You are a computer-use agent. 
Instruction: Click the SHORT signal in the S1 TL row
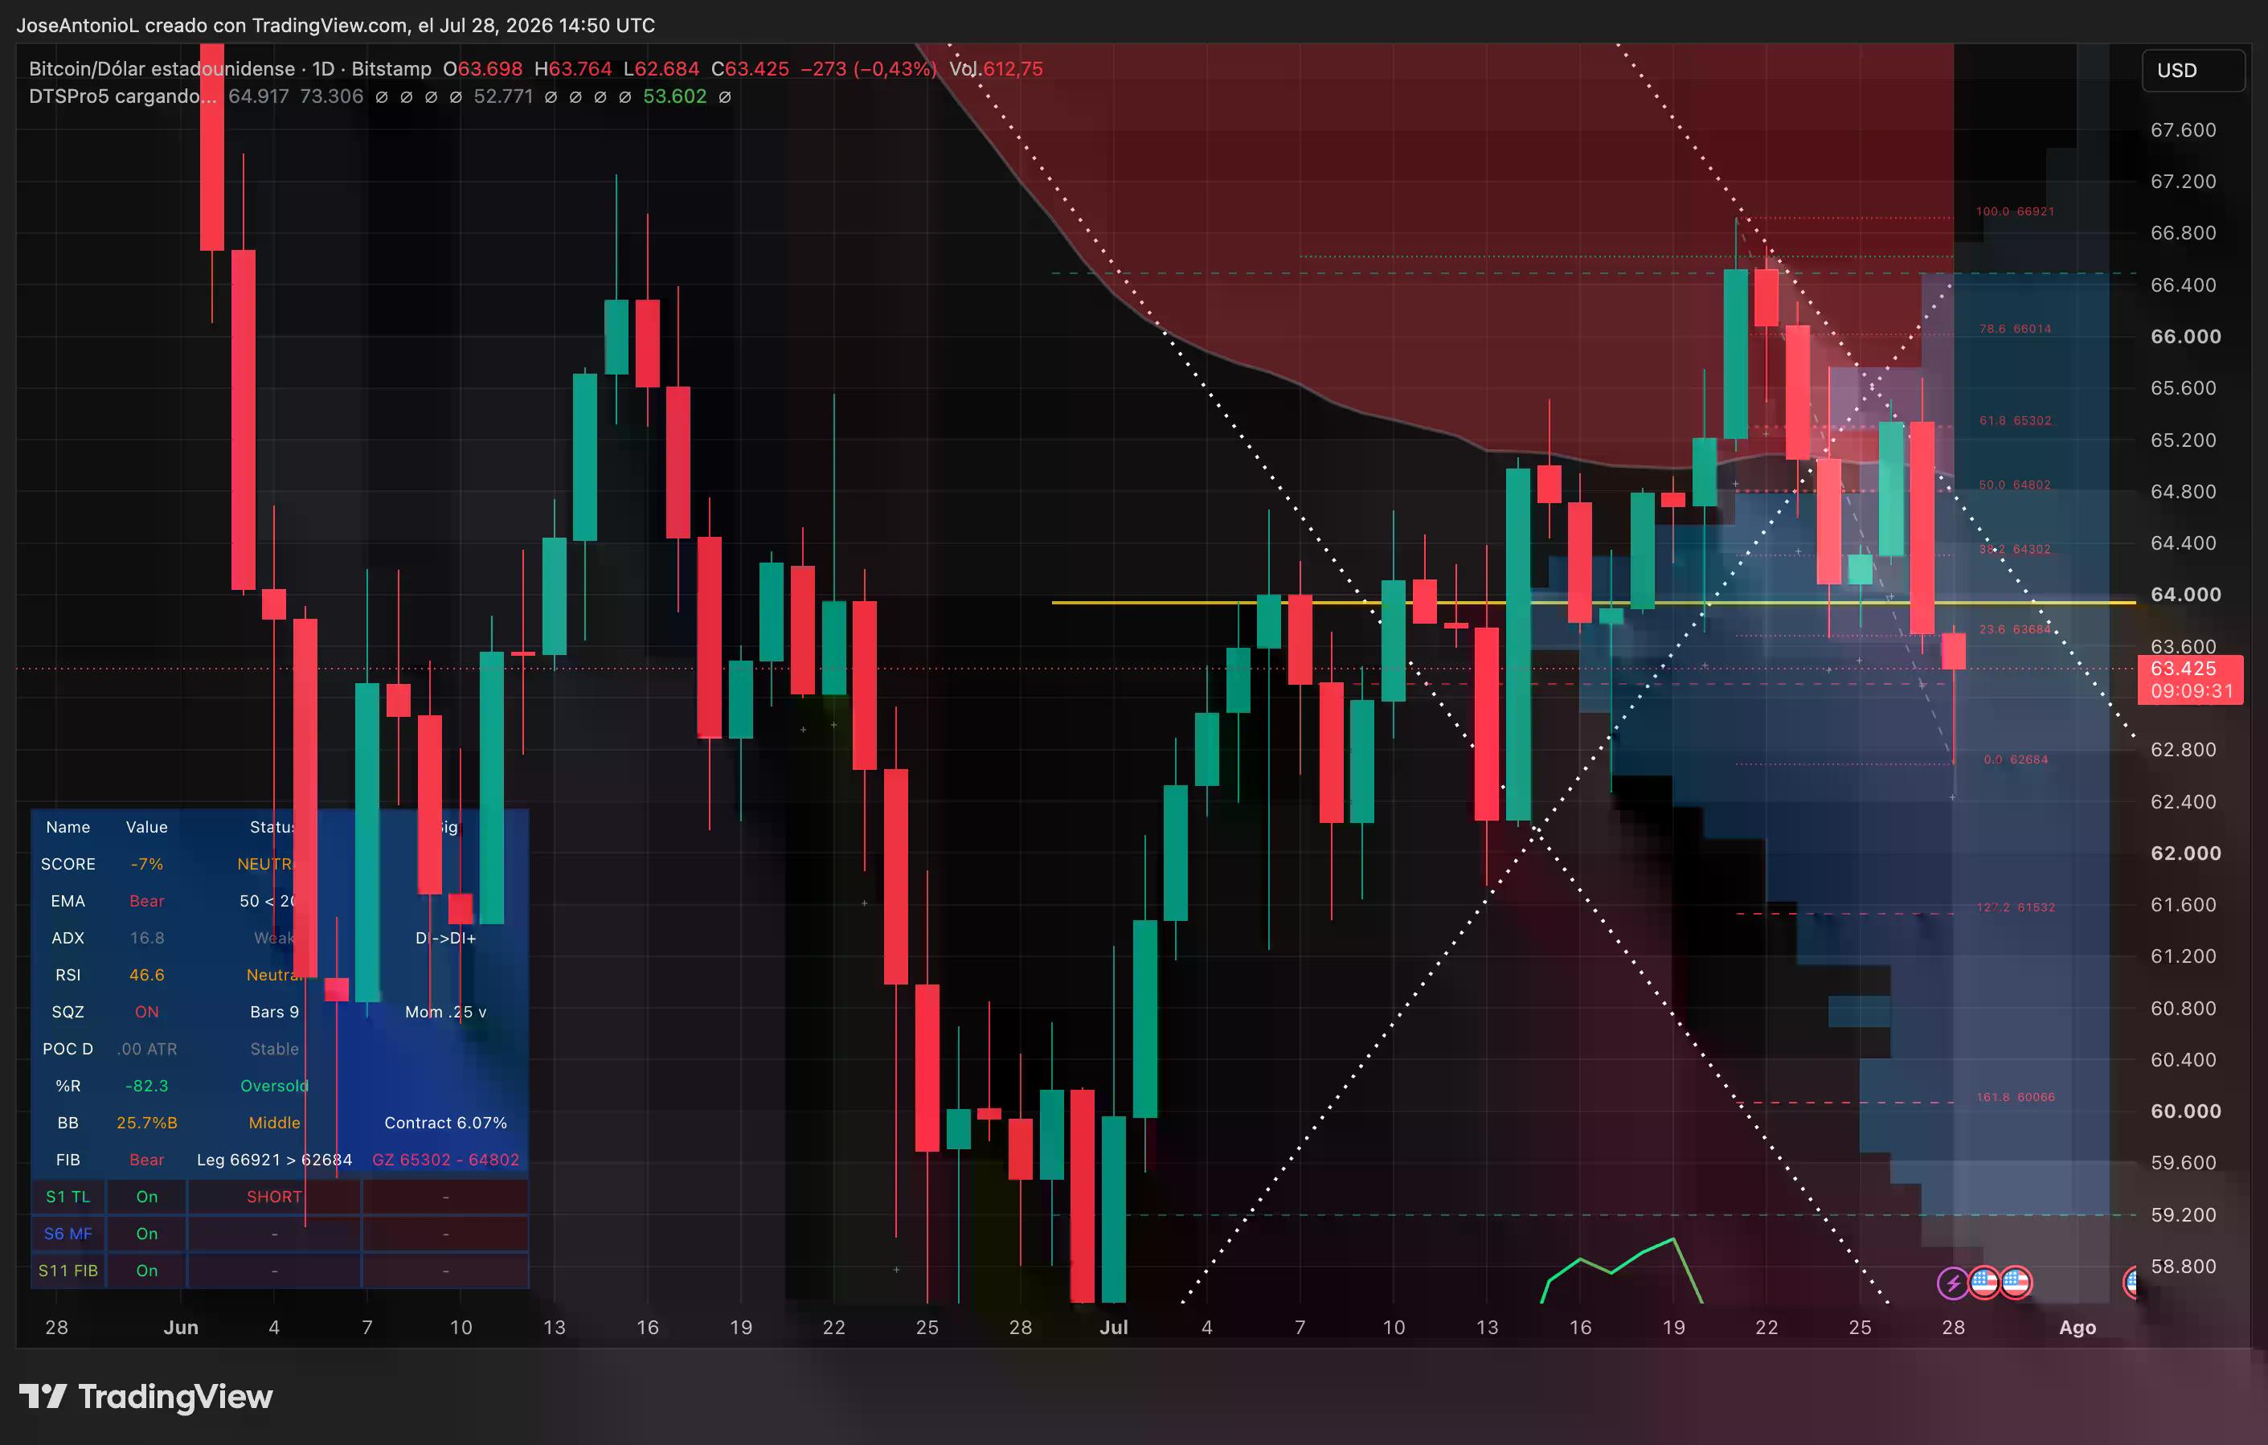pyautogui.click(x=274, y=1197)
